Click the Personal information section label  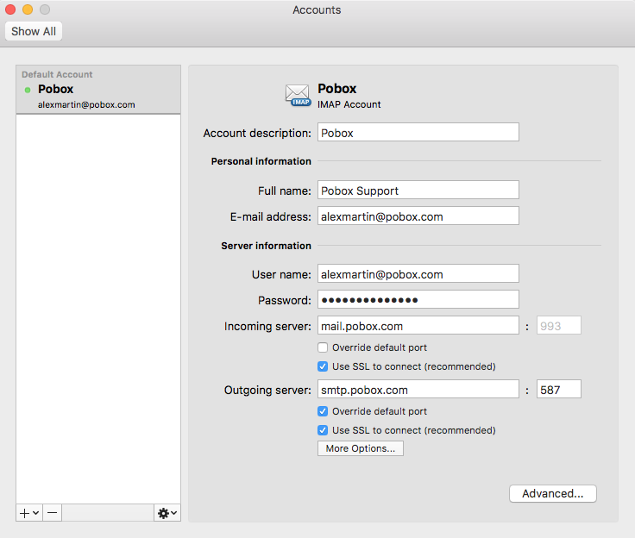pos(261,161)
